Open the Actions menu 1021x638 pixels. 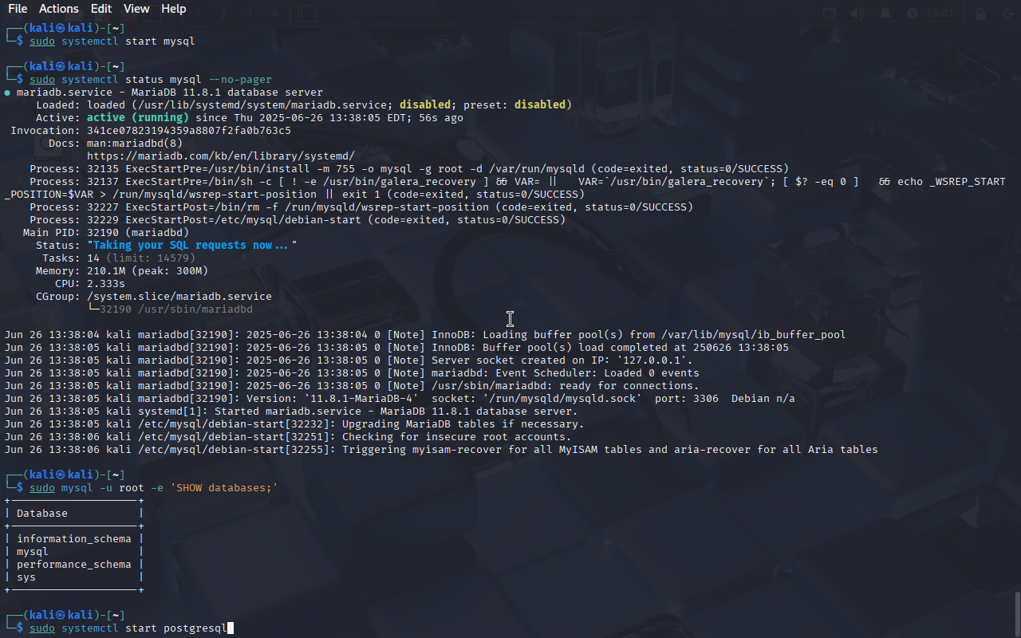pyautogui.click(x=58, y=9)
